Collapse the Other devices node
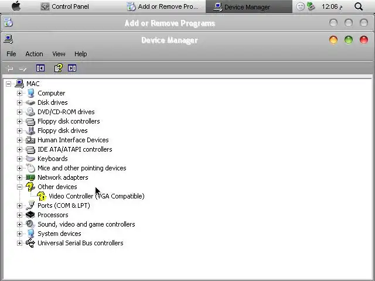This screenshot has height=281, width=375. pos(19,187)
